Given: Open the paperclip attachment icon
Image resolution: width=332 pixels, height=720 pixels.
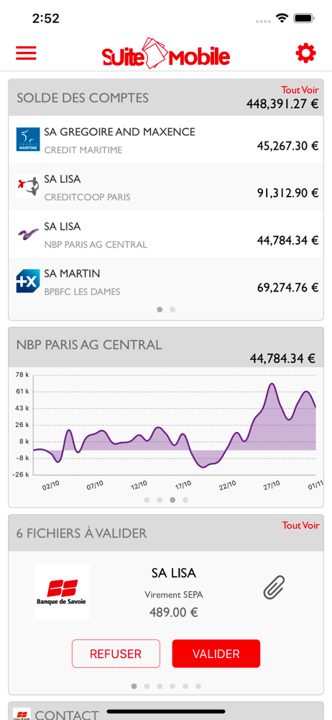Looking at the screenshot, I should click(275, 588).
